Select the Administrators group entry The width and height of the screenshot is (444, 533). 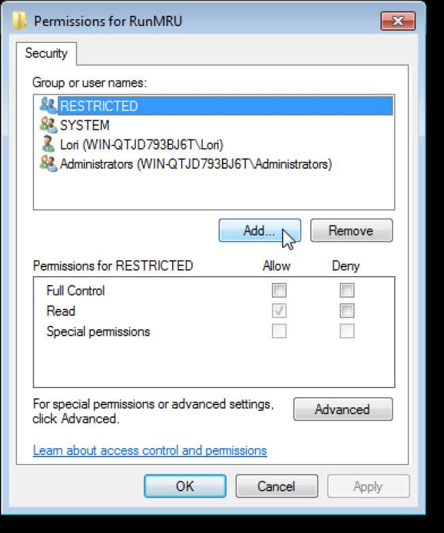click(x=195, y=164)
